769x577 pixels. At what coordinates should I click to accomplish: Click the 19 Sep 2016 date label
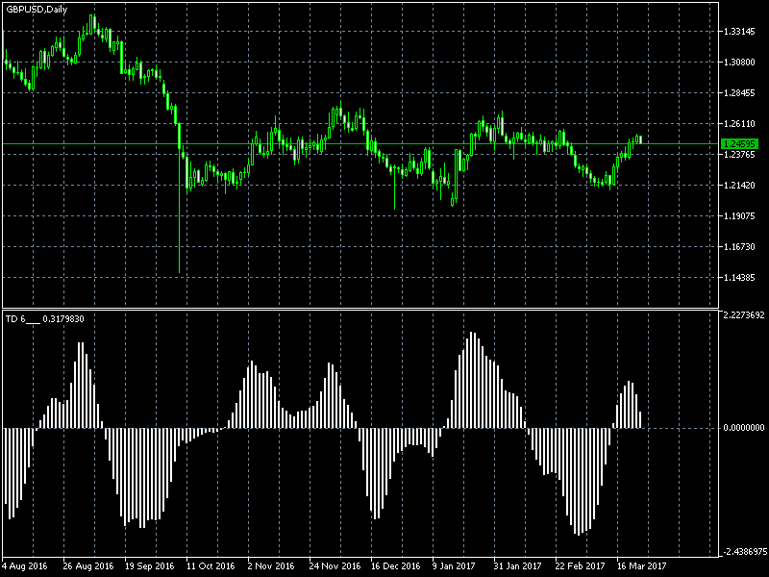[150, 566]
